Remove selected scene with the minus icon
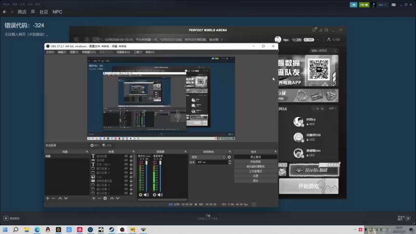This screenshot has height=234, width=416. 54,198
